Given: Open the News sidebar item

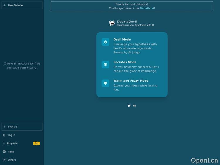Looking at the screenshot, I should [x=11, y=151].
